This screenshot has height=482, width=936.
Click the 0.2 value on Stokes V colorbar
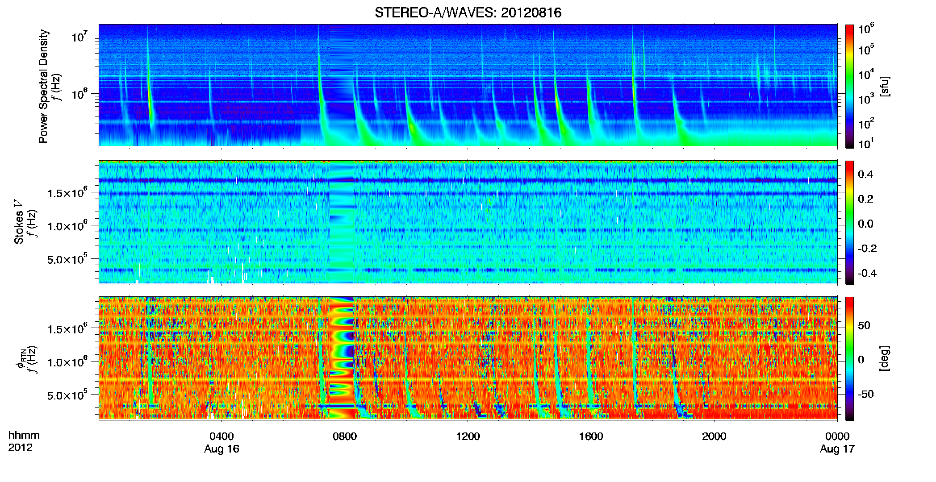tap(865, 199)
